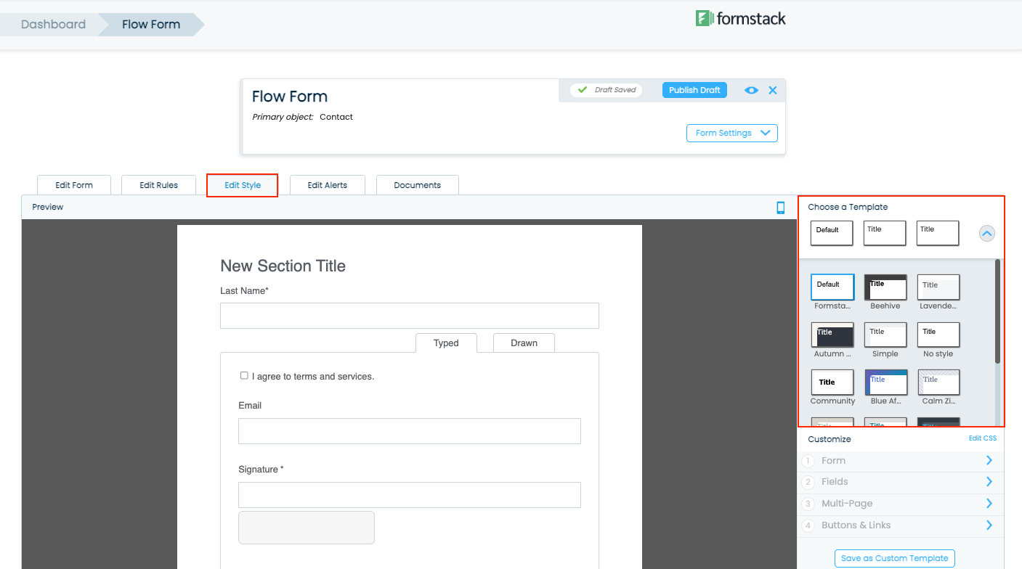
Task: Select the Beehive template thumbnail
Action: coord(885,287)
